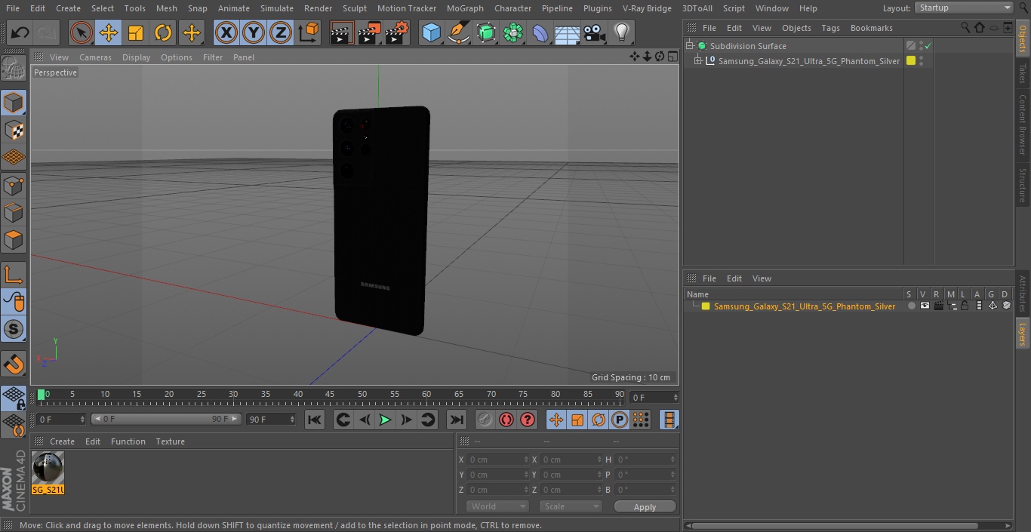Image resolution: width=1031 pixels, height=532 pixels.
Task: Click frame 45 on timeline ruler
Action: coord(330,394)
